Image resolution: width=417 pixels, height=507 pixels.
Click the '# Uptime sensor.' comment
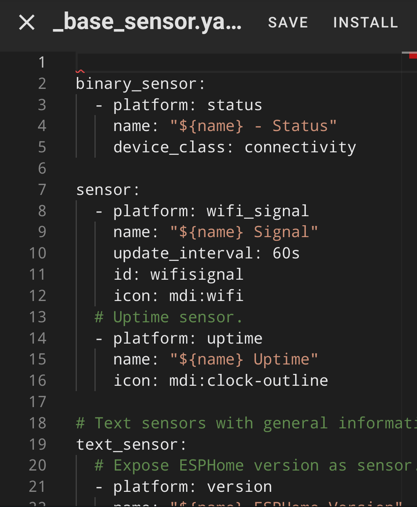pos(168,317)
